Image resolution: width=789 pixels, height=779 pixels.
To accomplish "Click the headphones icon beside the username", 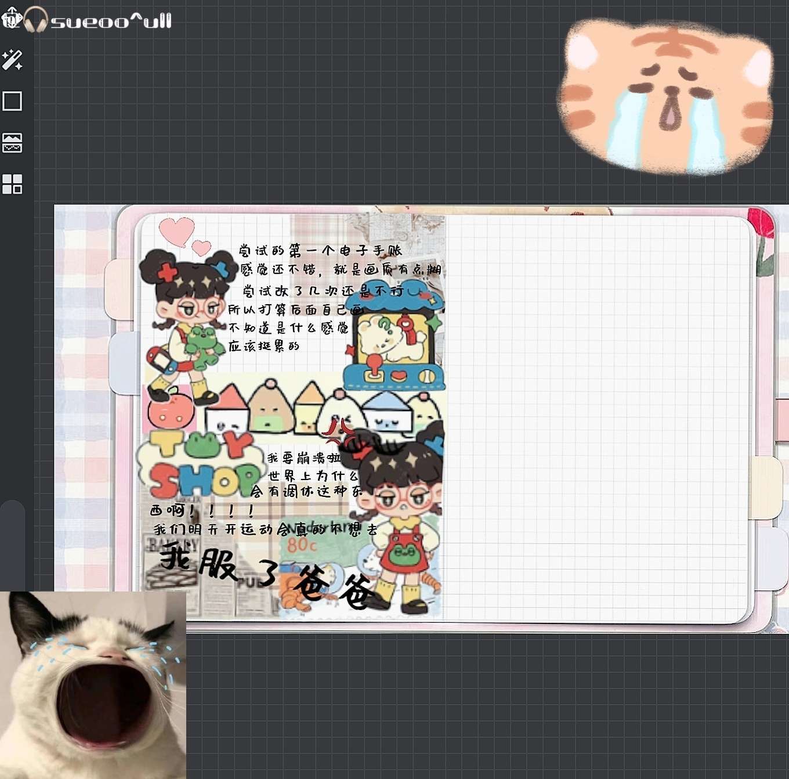I will (36, 20).
